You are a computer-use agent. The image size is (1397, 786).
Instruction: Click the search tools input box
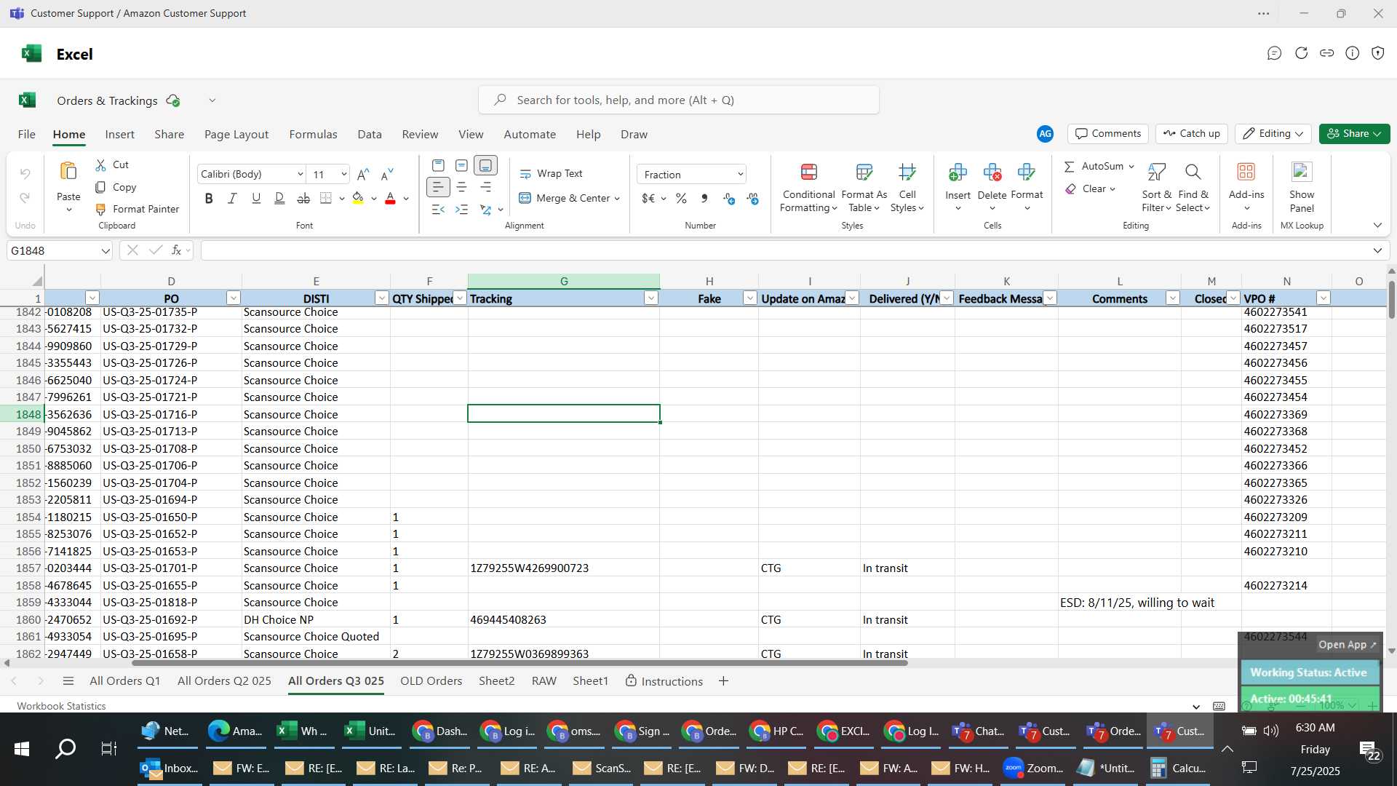[x=678, y=100]
